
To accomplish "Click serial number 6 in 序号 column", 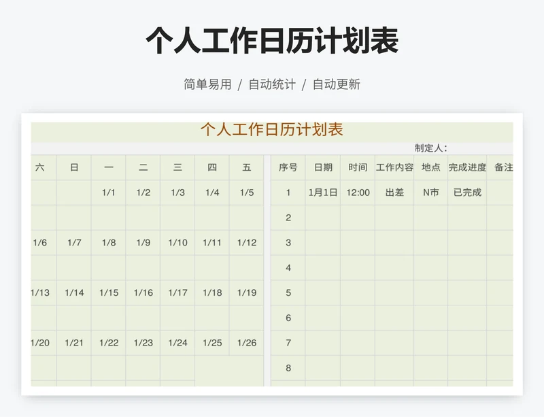I will tap(288, 318).
